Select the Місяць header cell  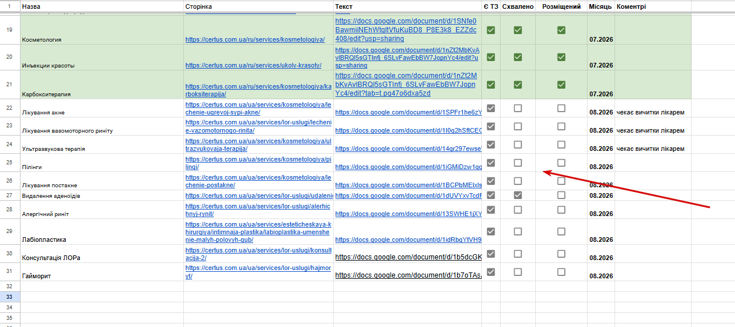pos(601,6)
